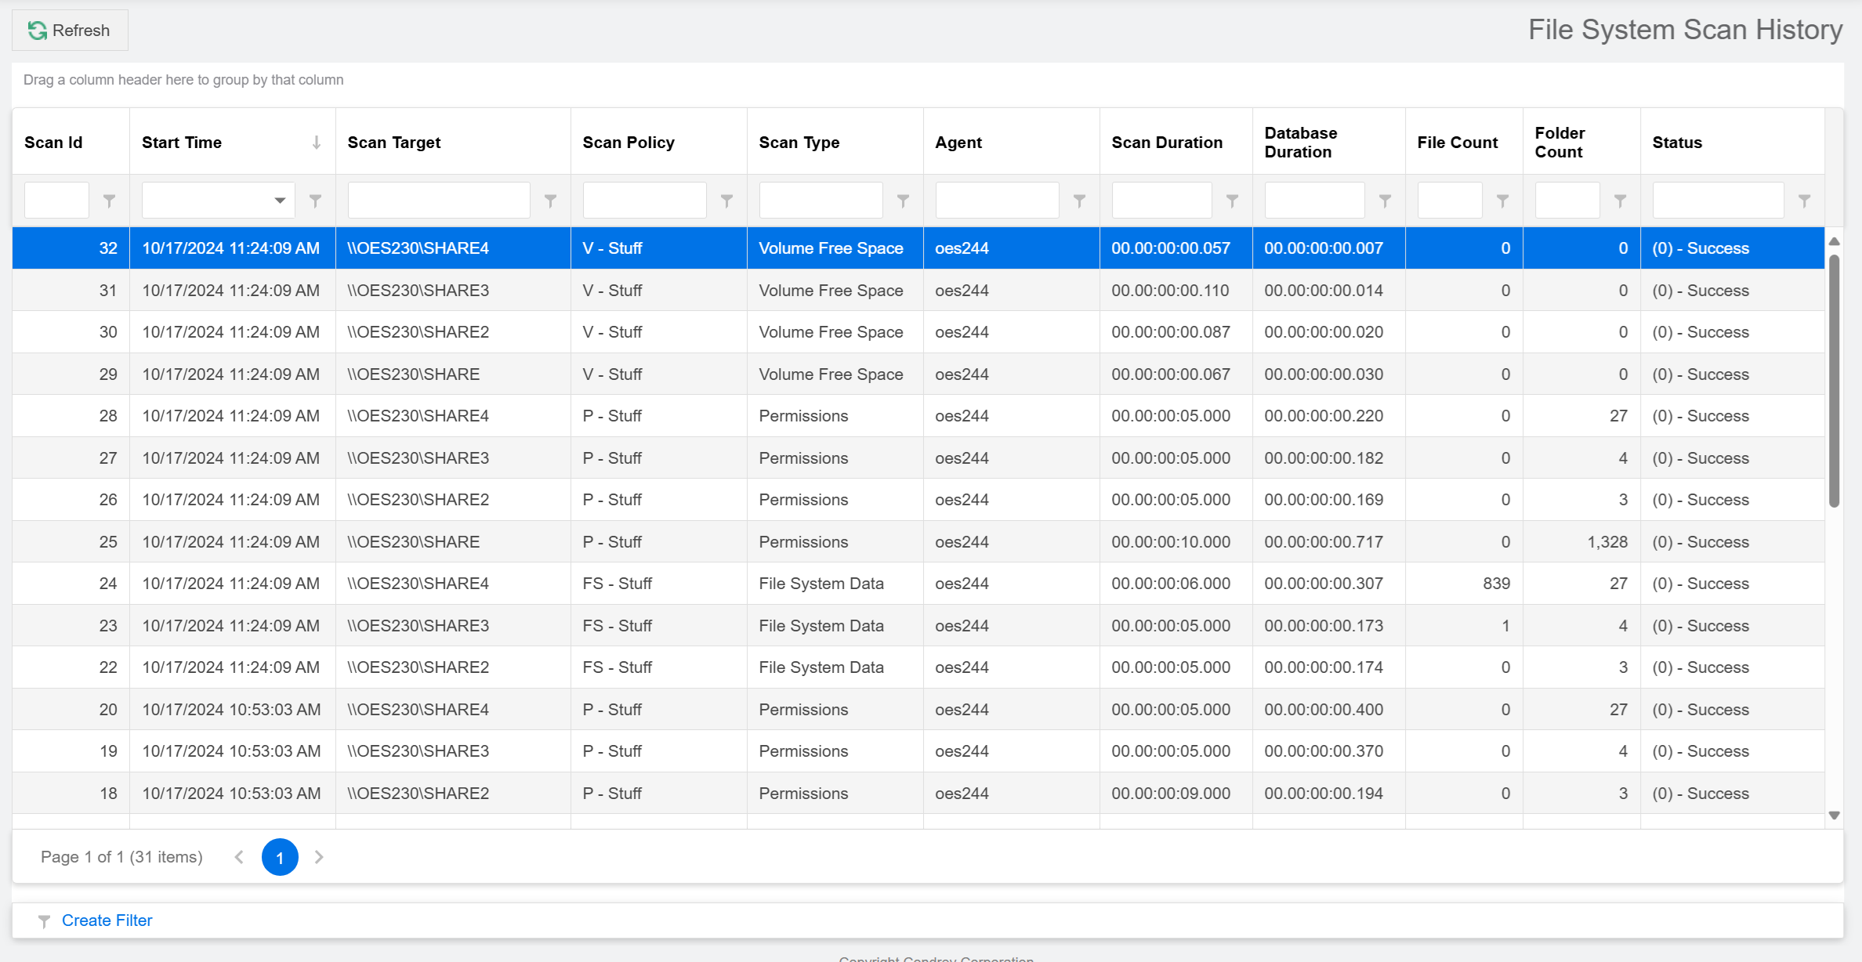The image size is (1862, 962).
Task: Sort by the Status column header
Action: point(1677,143)
